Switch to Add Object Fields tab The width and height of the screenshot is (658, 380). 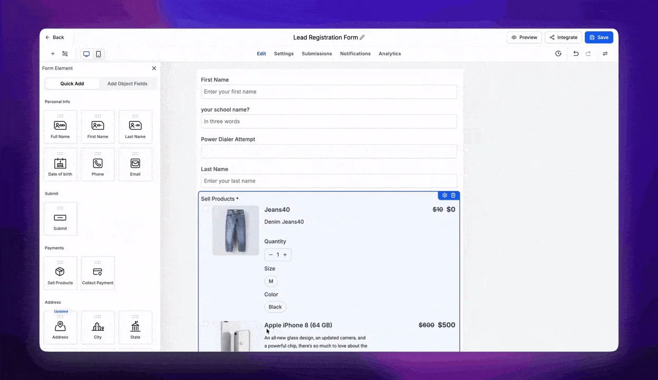point(128,83)
